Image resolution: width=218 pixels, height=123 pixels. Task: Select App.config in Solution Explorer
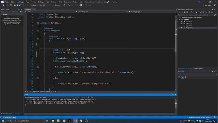189,26
